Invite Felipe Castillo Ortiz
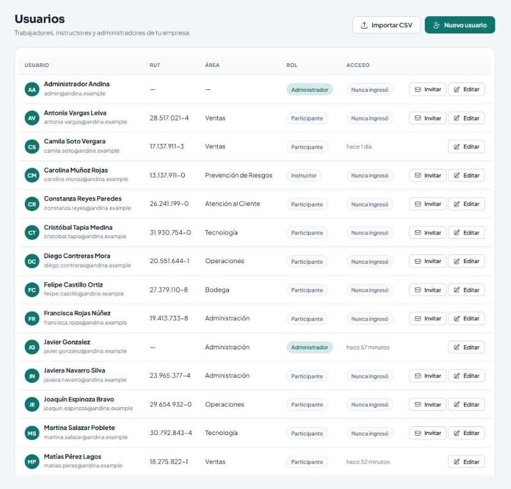Image resolution: width=511 pixels, height=489 pixels. [x=427, y=290]
